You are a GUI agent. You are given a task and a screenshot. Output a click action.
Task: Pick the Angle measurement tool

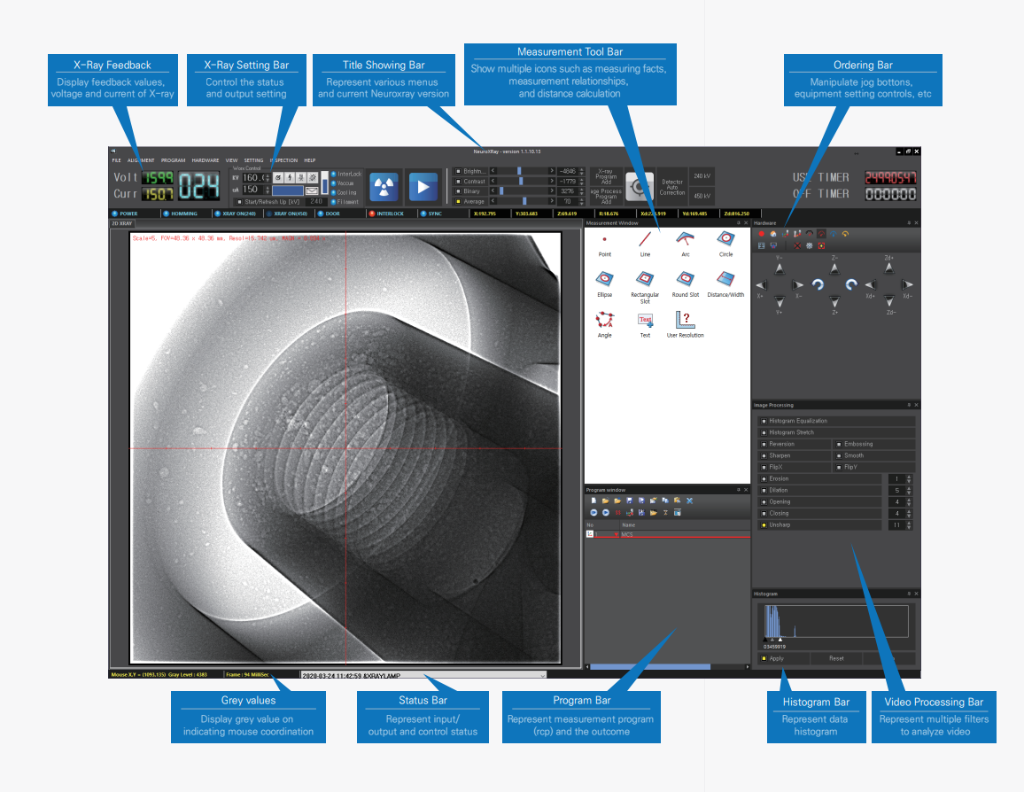[604, 320]
